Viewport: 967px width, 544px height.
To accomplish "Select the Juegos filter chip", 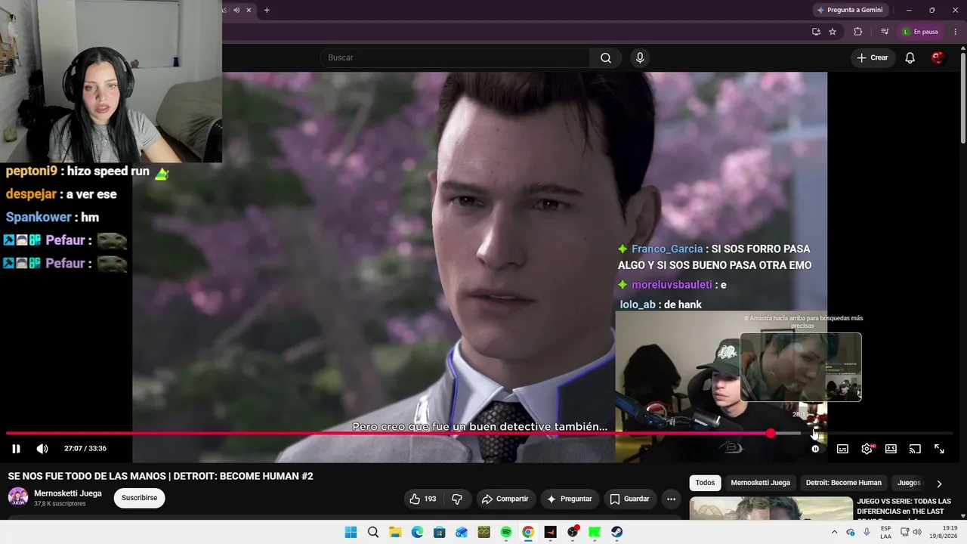I will tap(910, 483).
